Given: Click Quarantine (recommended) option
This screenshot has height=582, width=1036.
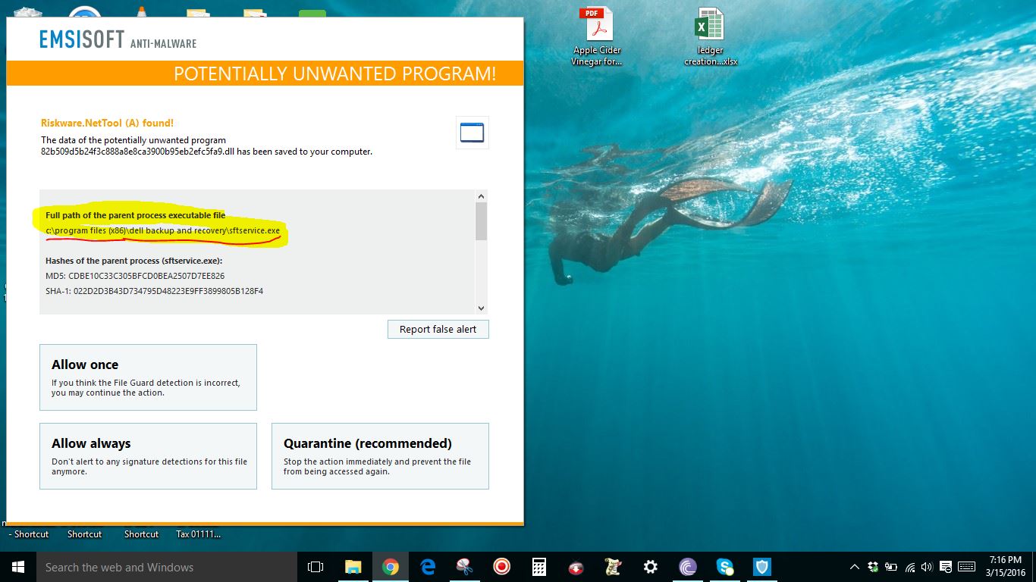Looking at the screenshot, I should 380,456.
